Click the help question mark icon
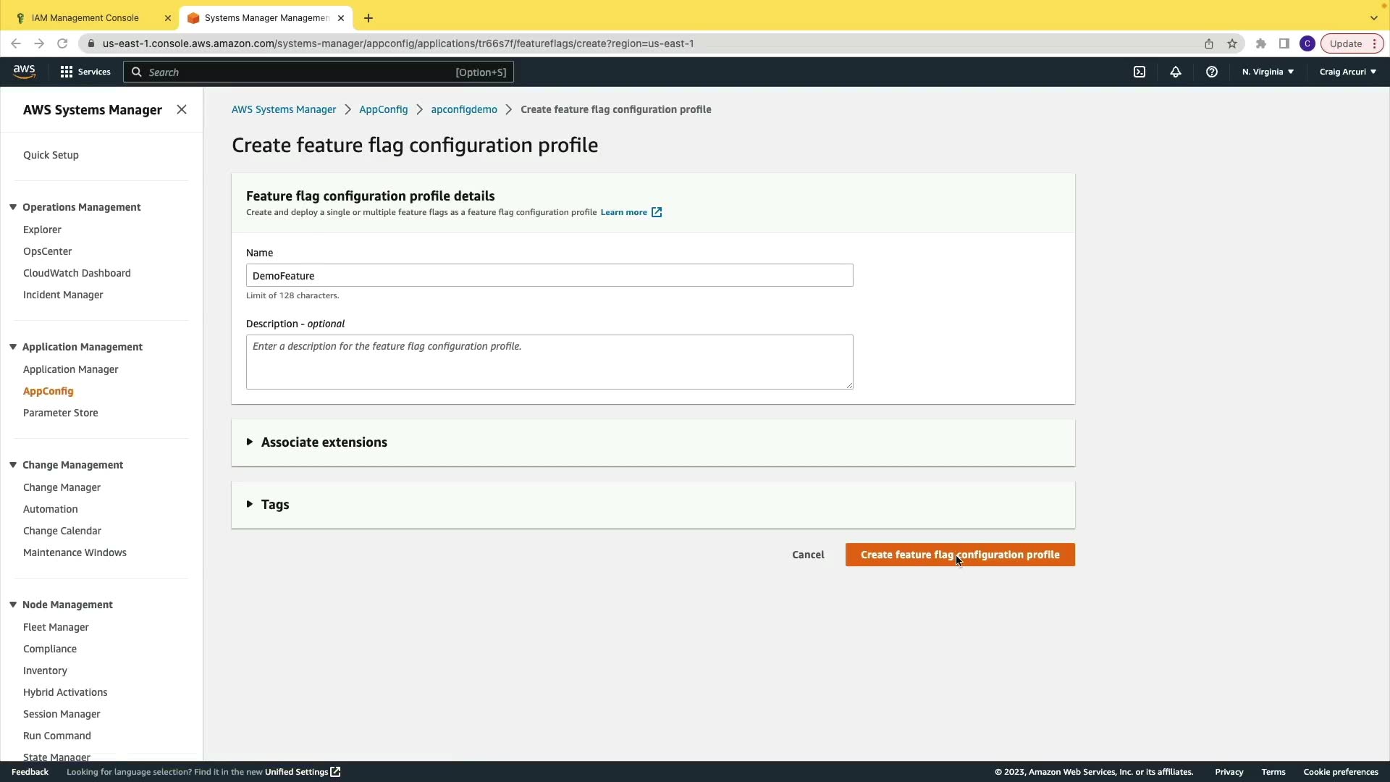This screenshot has width=1390, height=782. (x=1212, y=72)
